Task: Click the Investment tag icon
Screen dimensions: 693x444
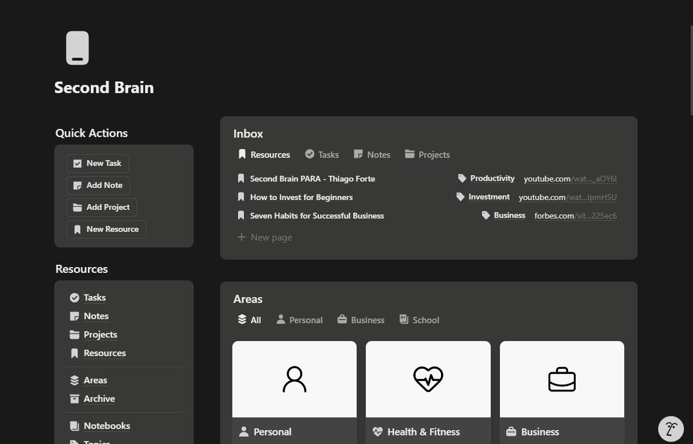Action: pyautogui.click(x=461, y=197)
